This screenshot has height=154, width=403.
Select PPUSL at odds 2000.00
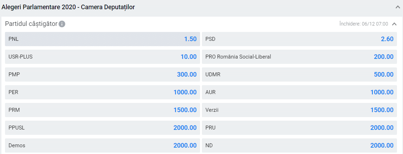[103, 128]
